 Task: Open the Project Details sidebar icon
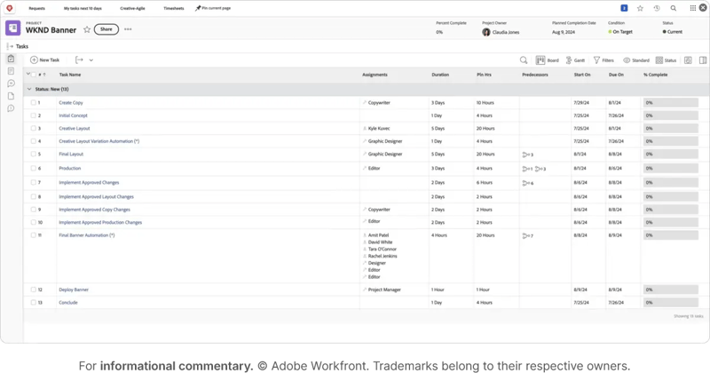11,71
